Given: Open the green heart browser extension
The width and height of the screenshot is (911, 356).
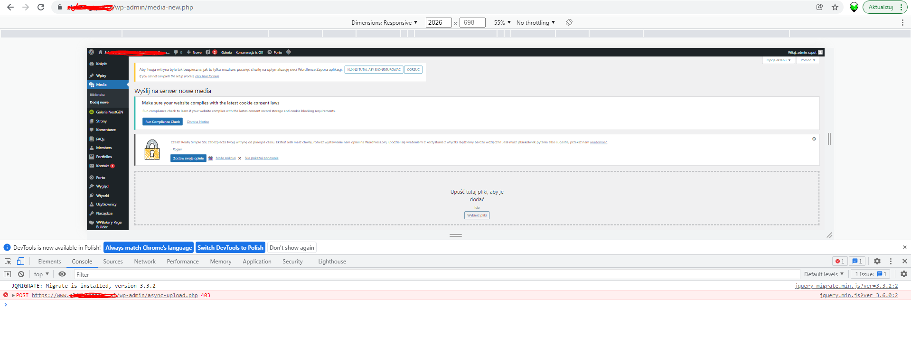Looking at the screenshot, I should point(854,7).
